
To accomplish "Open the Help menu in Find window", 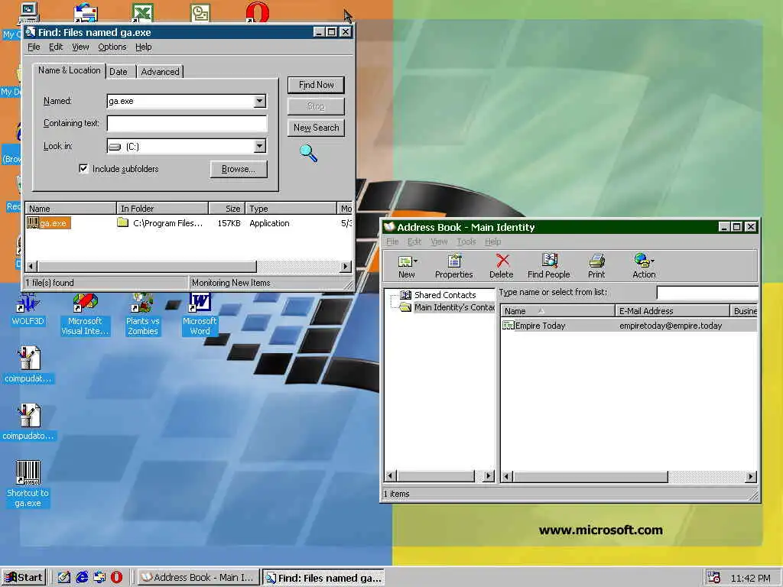I will (x=143, y=47).
